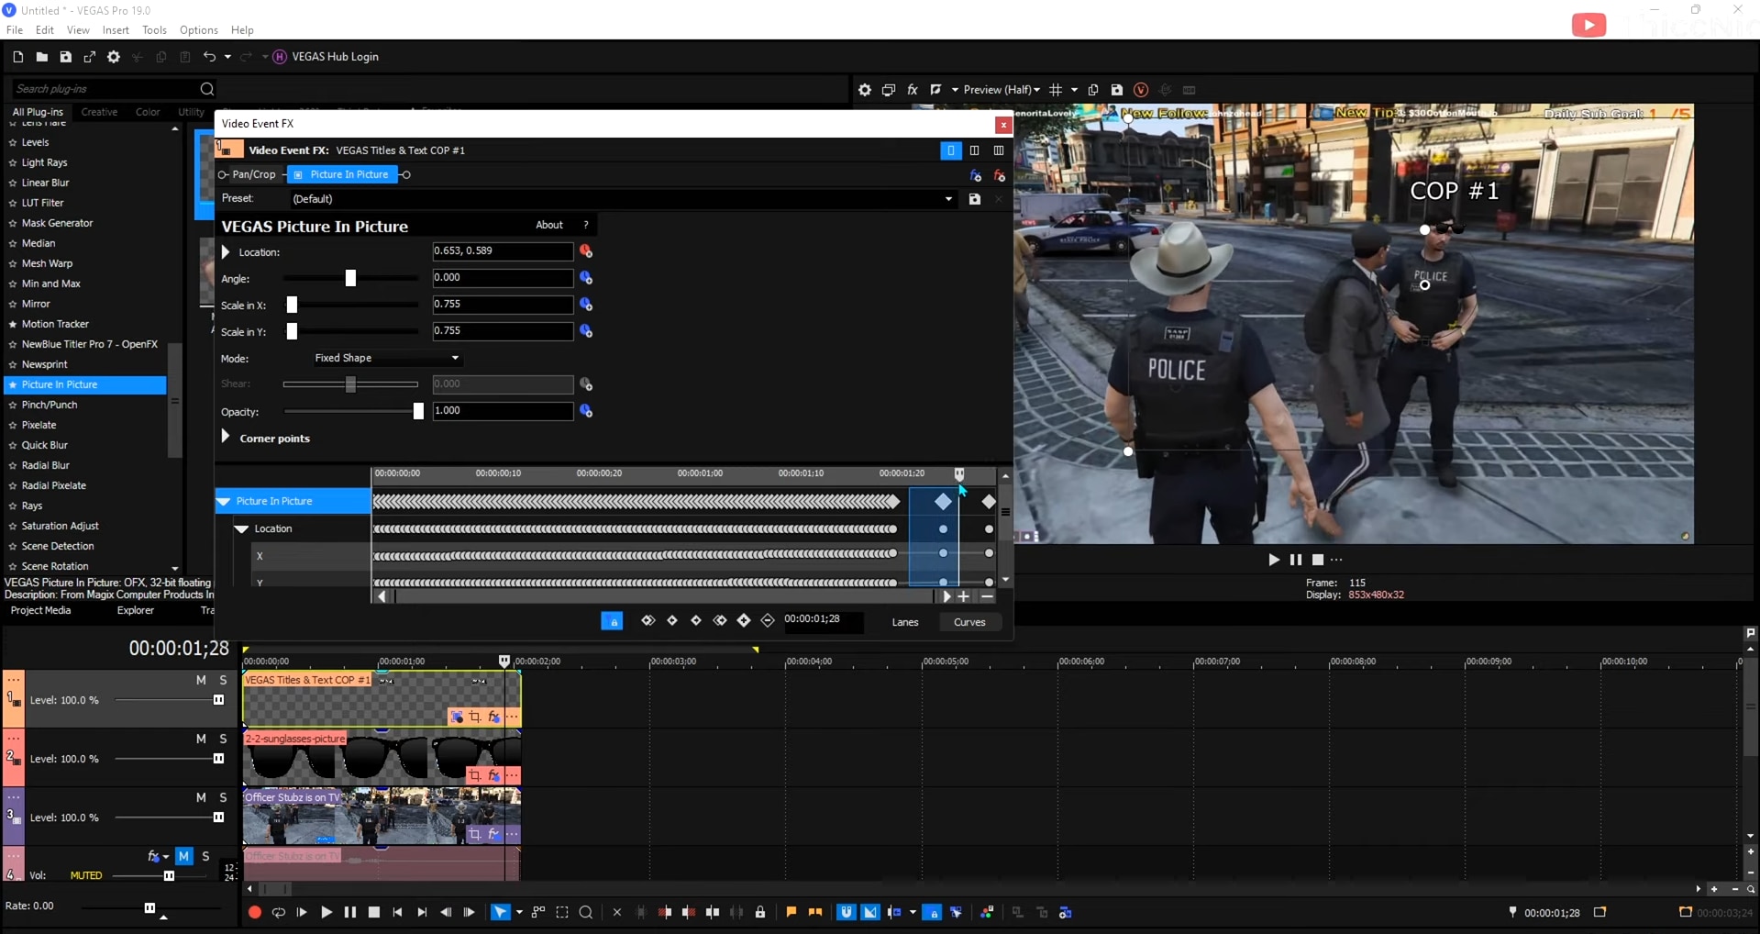Select Motion Tracker plug-in in list
Image resolution: width=1760 pixels, height=934 pixels.
point(55,324)
